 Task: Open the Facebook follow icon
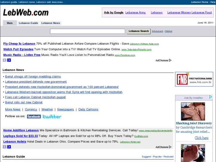click(34, 117)
